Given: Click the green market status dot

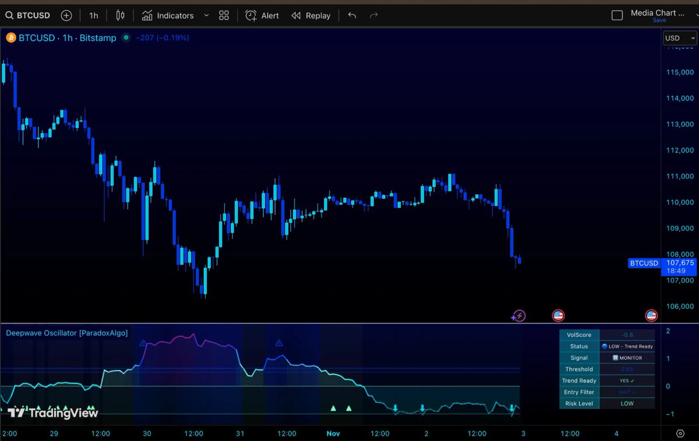Looking at the screenshot, I should [126, 38].
